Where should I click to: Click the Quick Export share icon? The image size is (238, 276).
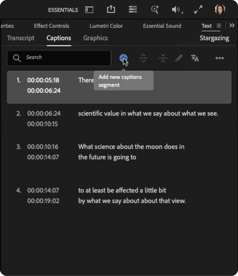click(x=111, y=9)
